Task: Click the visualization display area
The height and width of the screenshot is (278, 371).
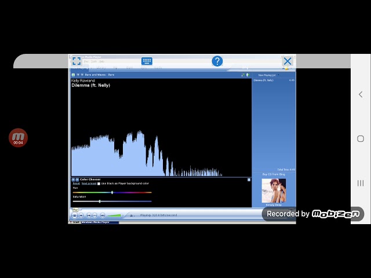Action: [161, 127]
